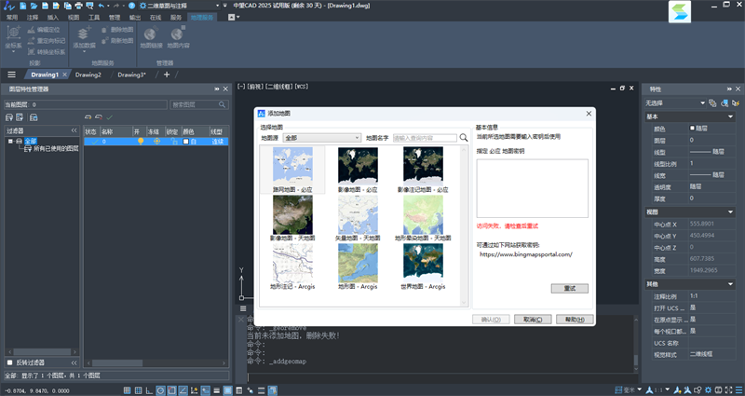
Task: Click the delete layer icon with red X
Action: click(x=99, y=117)
